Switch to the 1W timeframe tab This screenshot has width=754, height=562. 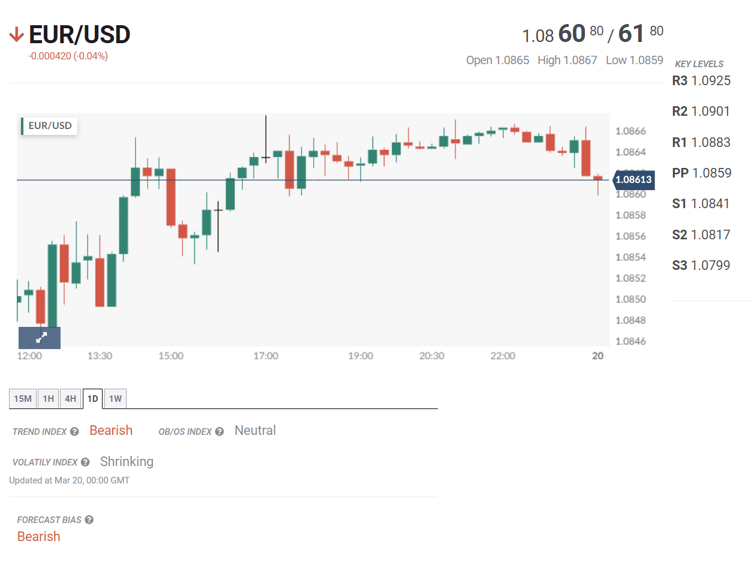(x=115, y=399)
